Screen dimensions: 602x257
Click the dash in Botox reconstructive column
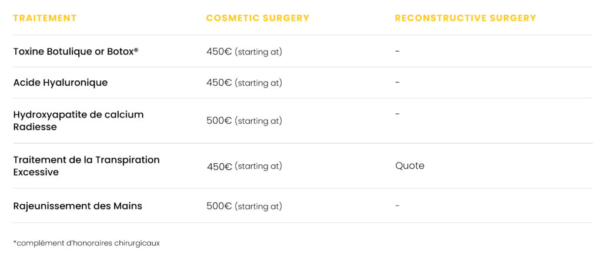[397, 51]
